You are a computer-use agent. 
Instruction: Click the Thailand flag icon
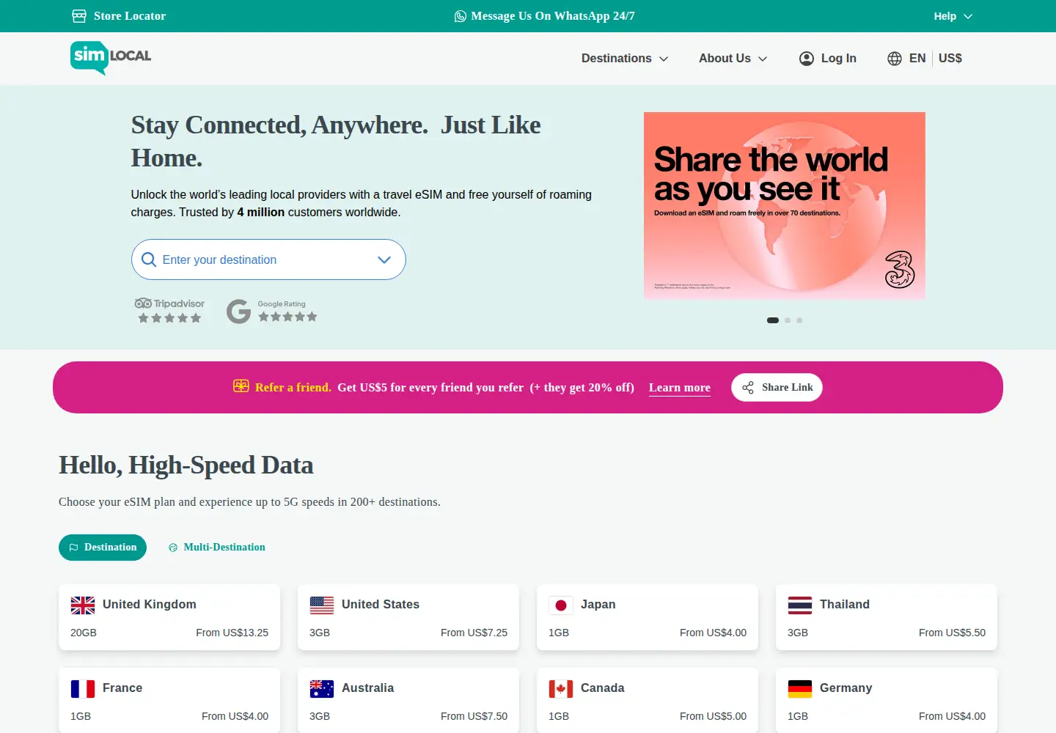click(x=800, y=605)
